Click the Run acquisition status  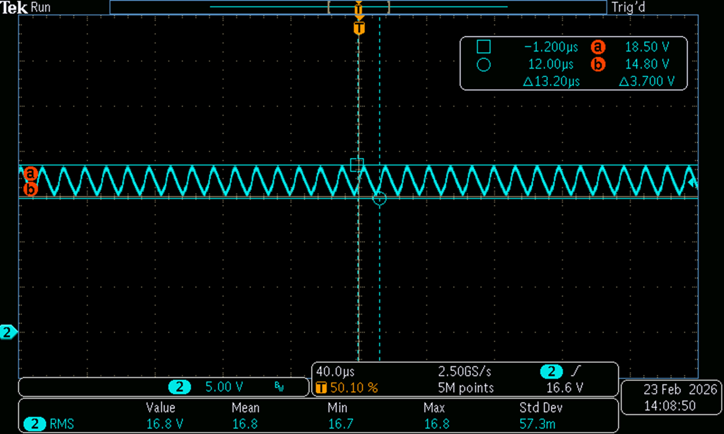(39, 8)
